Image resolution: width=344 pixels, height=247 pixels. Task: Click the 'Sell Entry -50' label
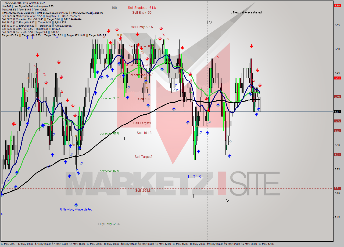coord(142,13)
